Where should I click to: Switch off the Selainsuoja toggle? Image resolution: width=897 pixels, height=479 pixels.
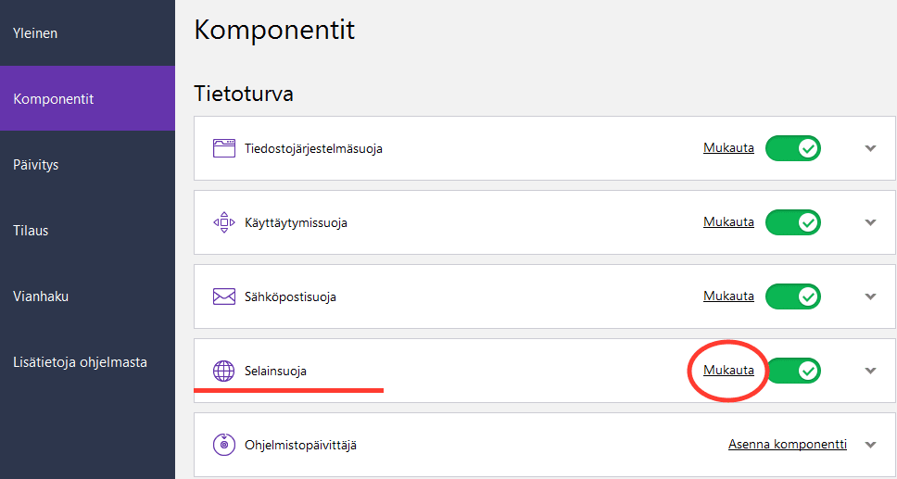(793, 371)
